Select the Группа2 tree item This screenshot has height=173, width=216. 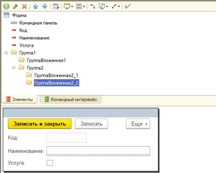(x=35, y=68)
